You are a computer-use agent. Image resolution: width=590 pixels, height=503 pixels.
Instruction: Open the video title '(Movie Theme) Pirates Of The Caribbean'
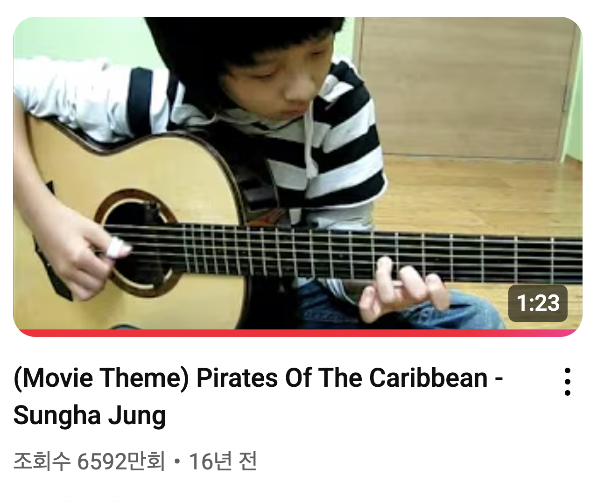point(258,377)
